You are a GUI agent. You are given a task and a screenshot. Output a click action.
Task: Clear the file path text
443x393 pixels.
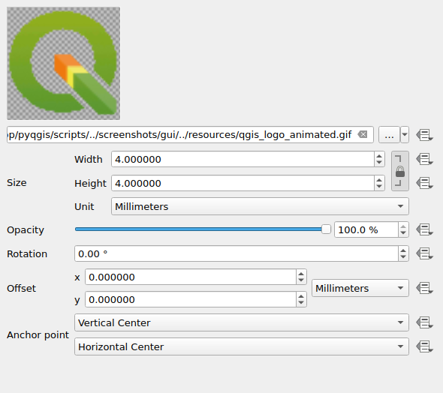coord(363,134)
